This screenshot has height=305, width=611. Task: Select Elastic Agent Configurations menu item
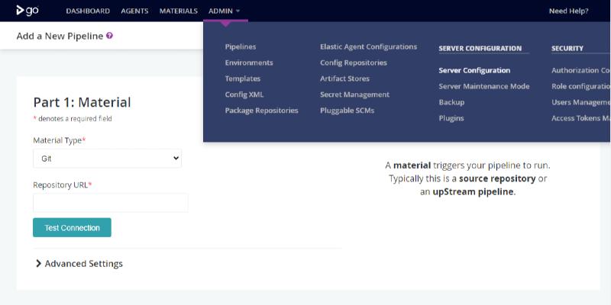tap(368, 47)
